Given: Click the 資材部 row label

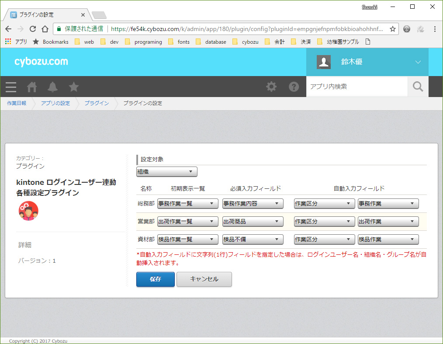Looking at the screenshot, I should pos(146,240).
